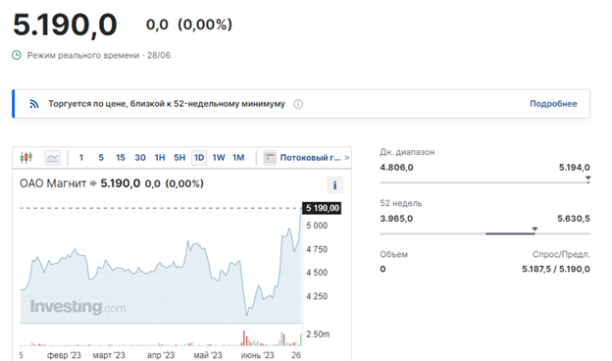Open chart info via the i icon

pyautogui.click(x=334, y=185)
